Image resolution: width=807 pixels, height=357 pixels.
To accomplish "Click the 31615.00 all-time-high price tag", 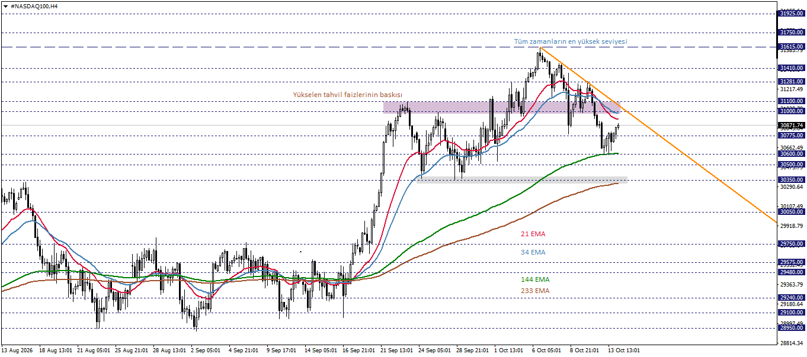I will click(x=792, y=46).
